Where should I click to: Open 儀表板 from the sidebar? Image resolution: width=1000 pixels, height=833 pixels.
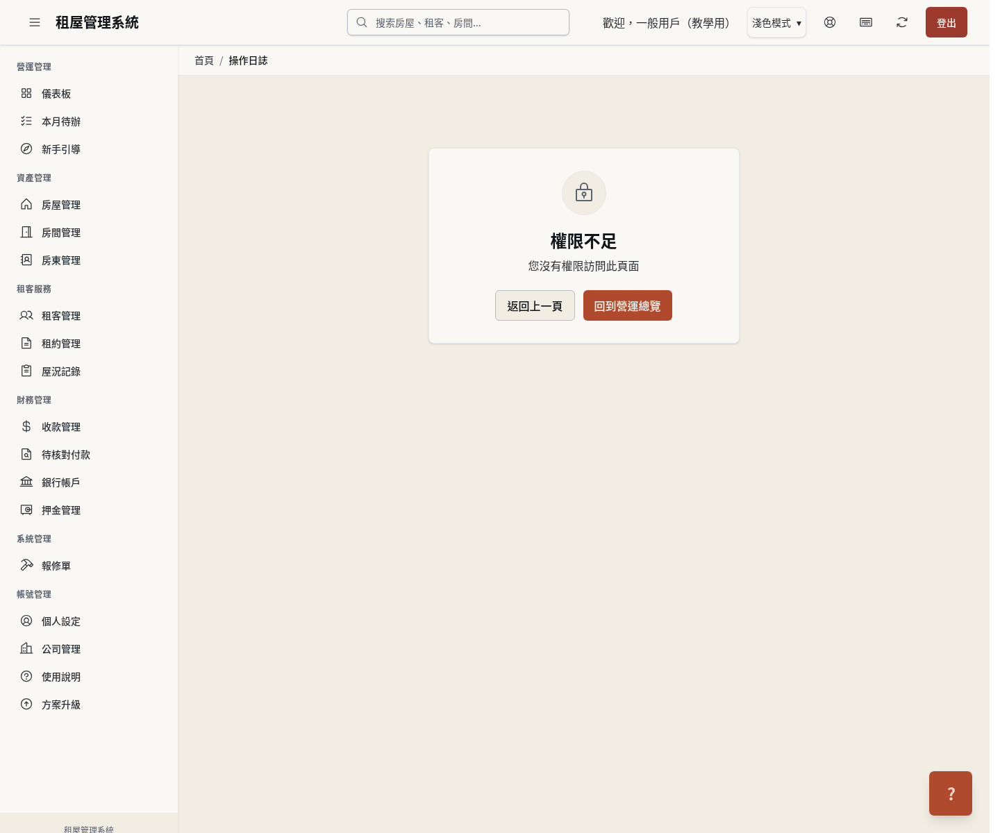coord(89,94)
